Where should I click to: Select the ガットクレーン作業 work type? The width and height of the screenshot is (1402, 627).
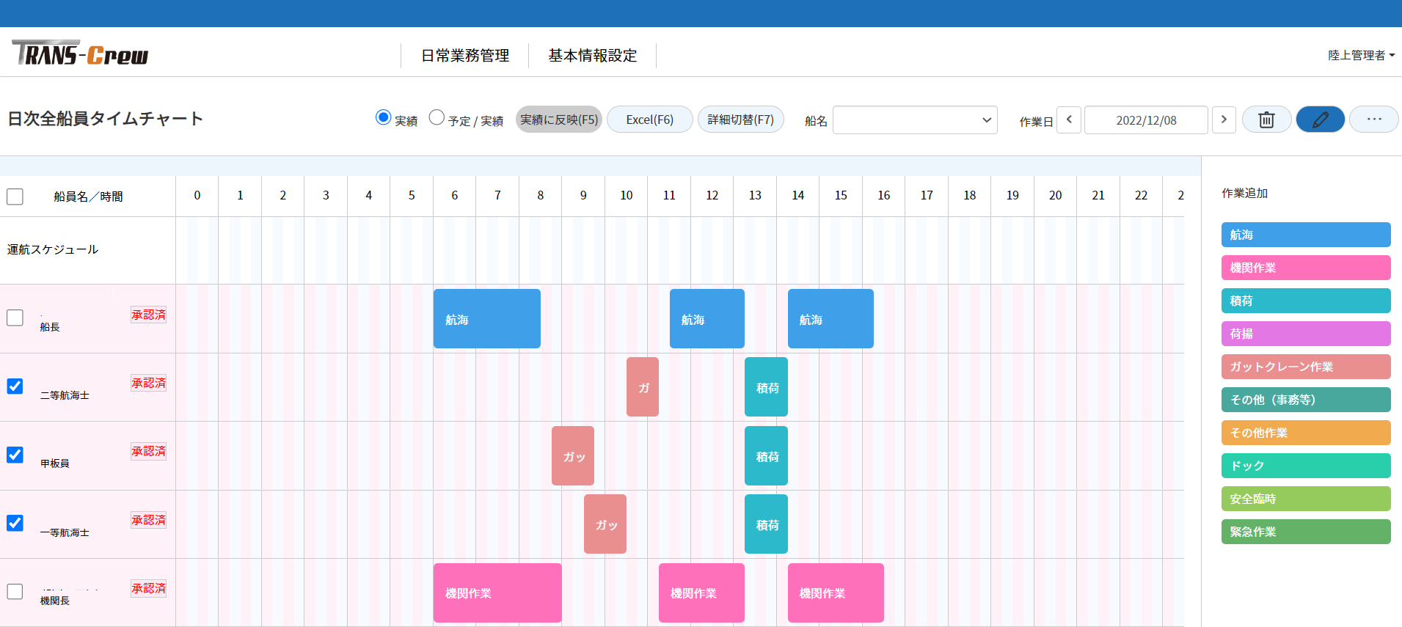pyautogui.click(x=1306, y=367)
